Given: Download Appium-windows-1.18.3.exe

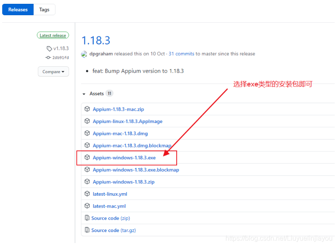Looking at the screenshot, I should pyautogui.click(x=124, y=158).
